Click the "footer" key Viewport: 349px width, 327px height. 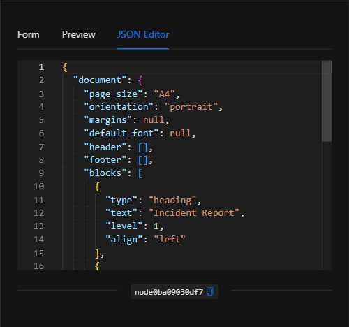105,160
